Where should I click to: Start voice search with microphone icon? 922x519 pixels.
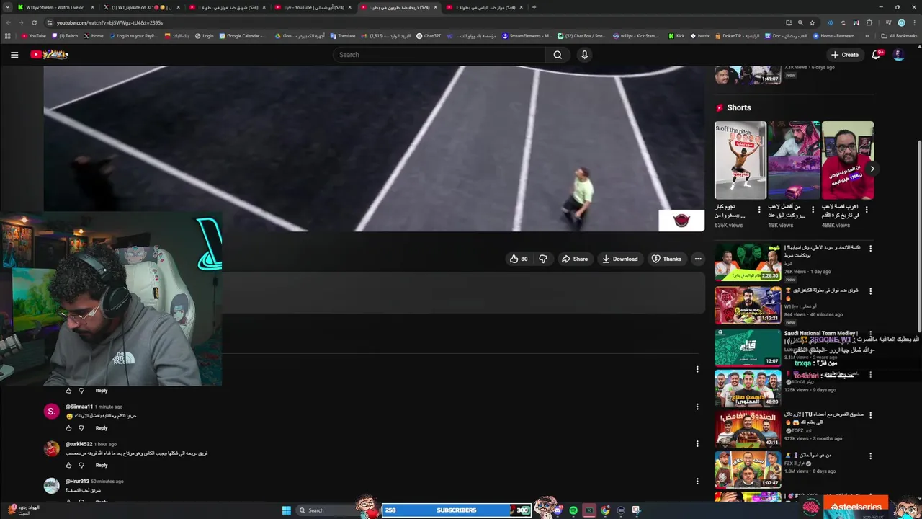click(584, 55)
